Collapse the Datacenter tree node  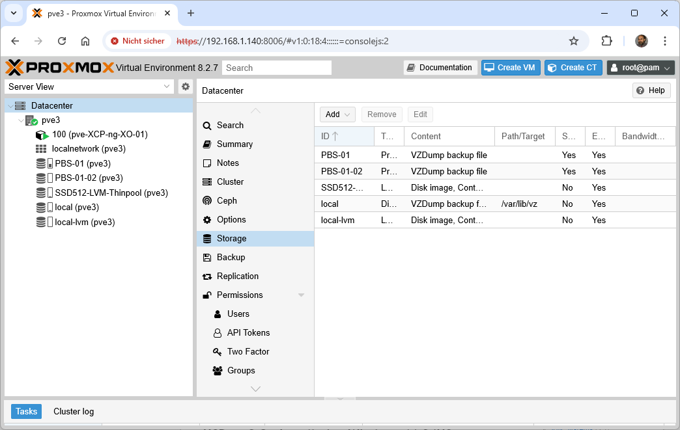[9, 106]
